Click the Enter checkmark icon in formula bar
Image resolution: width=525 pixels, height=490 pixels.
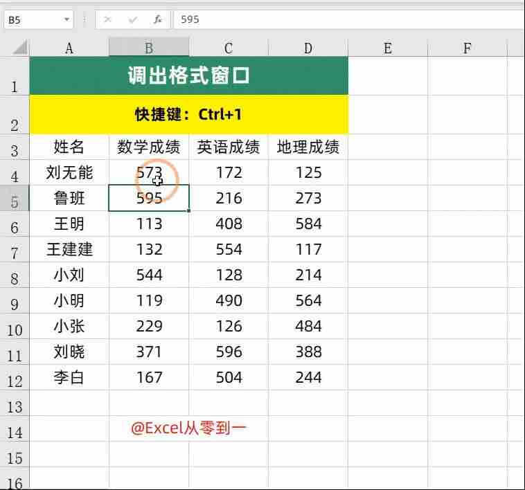click(x=132, y=20)
